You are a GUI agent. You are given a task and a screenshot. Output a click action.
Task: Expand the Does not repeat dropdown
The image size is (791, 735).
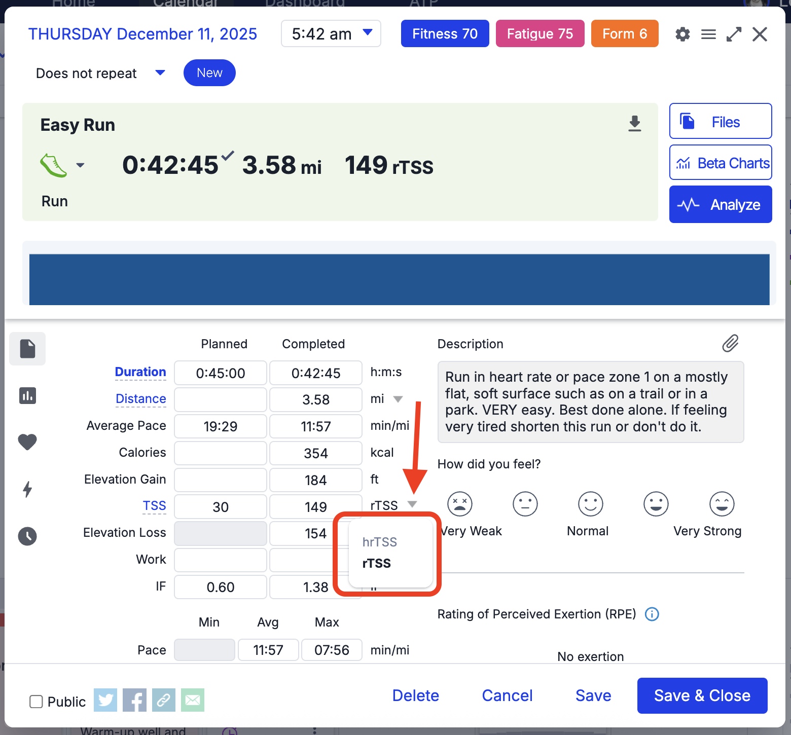(x=160, y=73)
